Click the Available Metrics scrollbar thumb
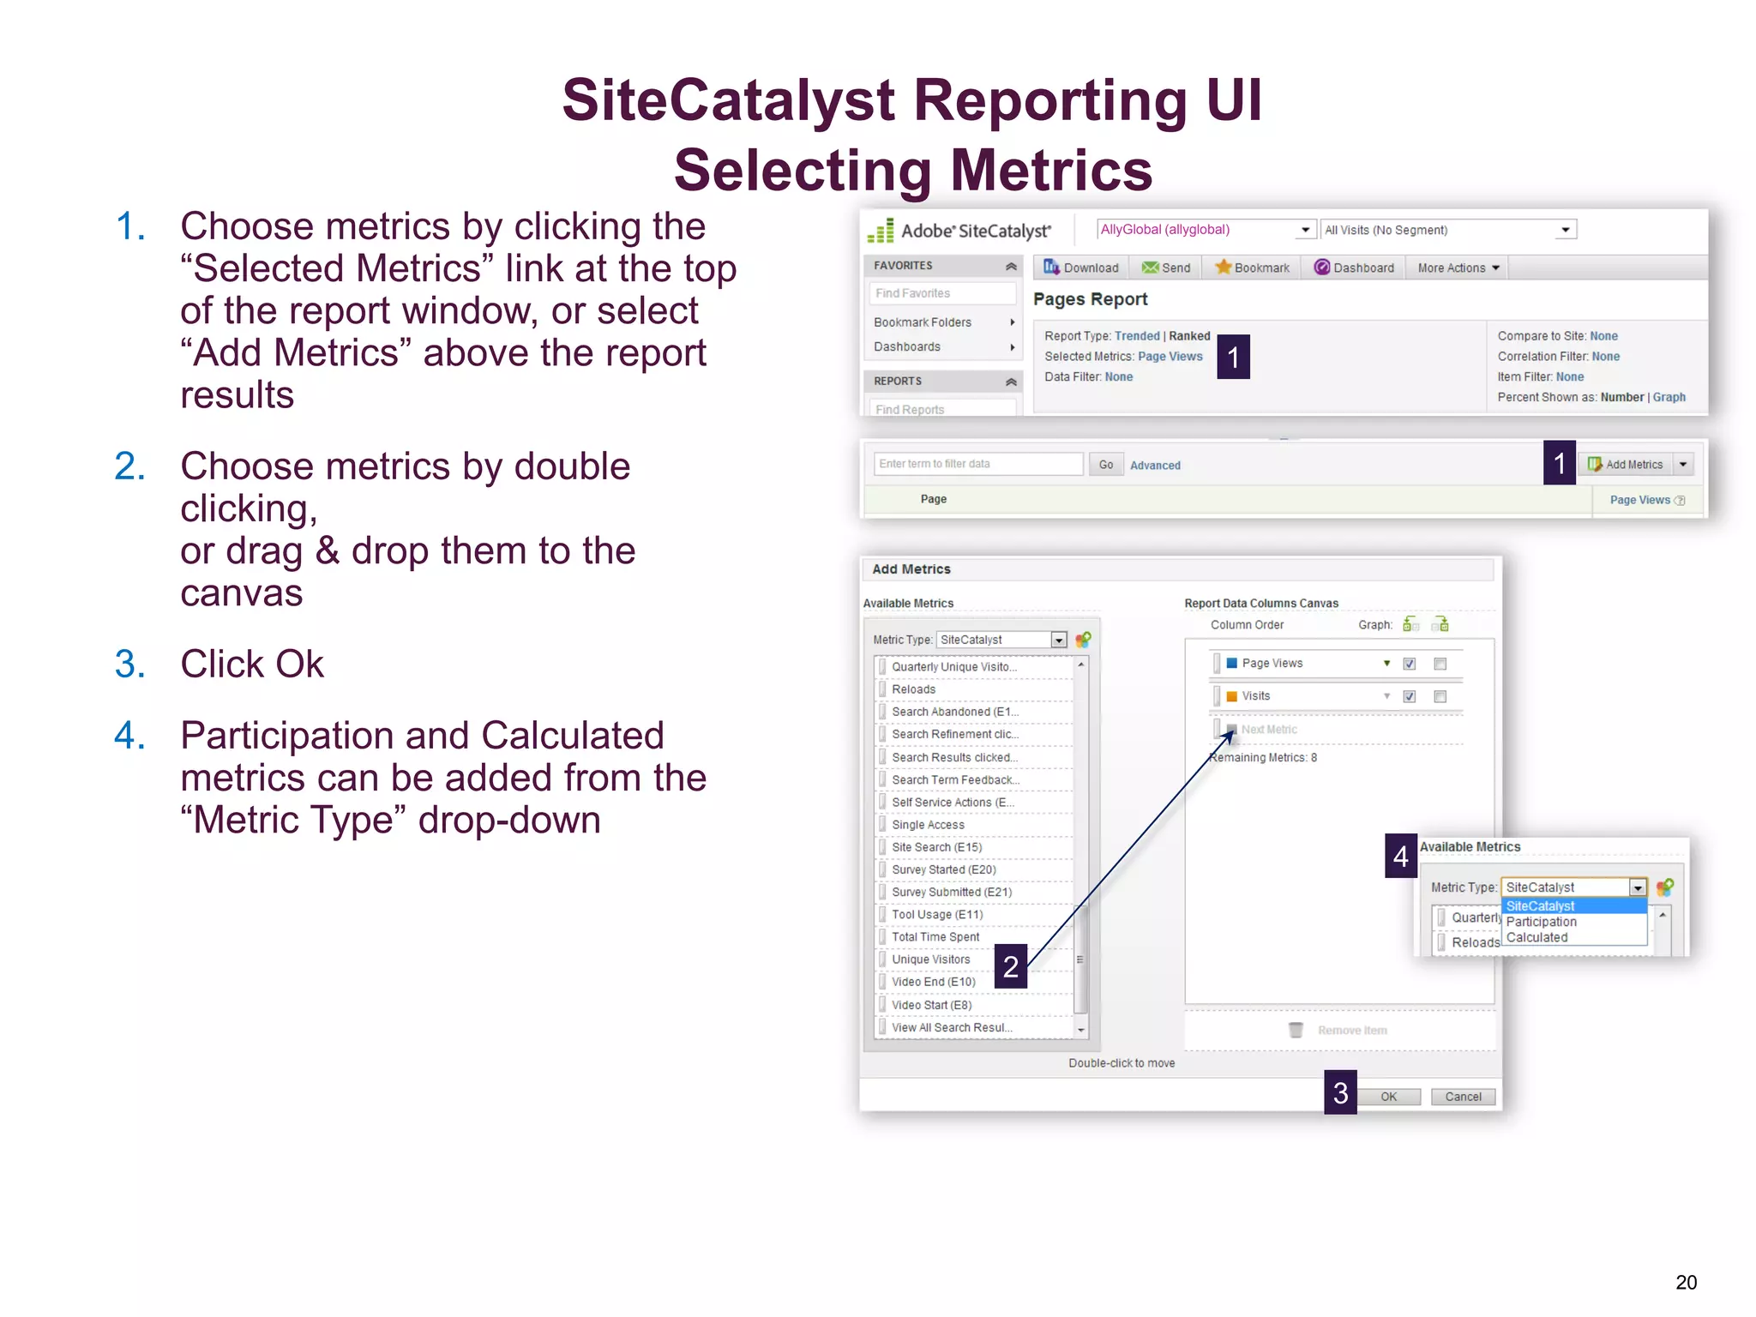Viewport: 1756px width, 1317px height. [x=1080, y=959]
